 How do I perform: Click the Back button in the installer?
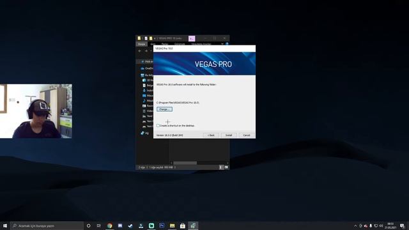tap(211, 135)
